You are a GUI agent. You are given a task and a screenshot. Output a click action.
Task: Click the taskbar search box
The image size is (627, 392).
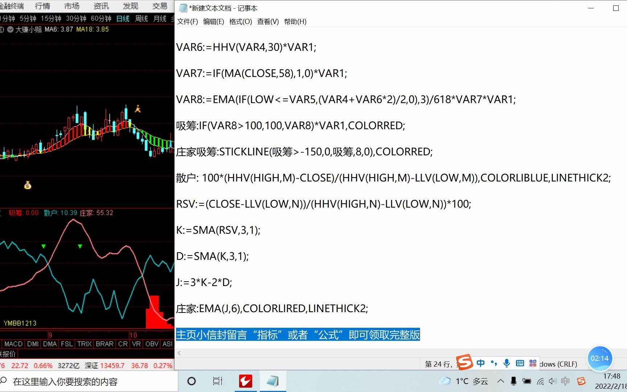pyautogui.click(x=89, y=381)
